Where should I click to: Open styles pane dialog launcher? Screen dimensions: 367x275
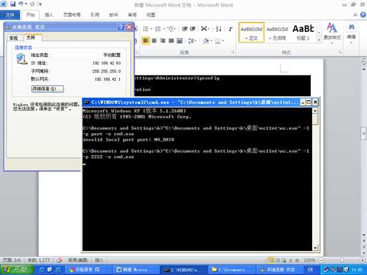340,52
